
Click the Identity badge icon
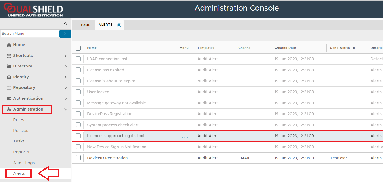click(9, 77)
